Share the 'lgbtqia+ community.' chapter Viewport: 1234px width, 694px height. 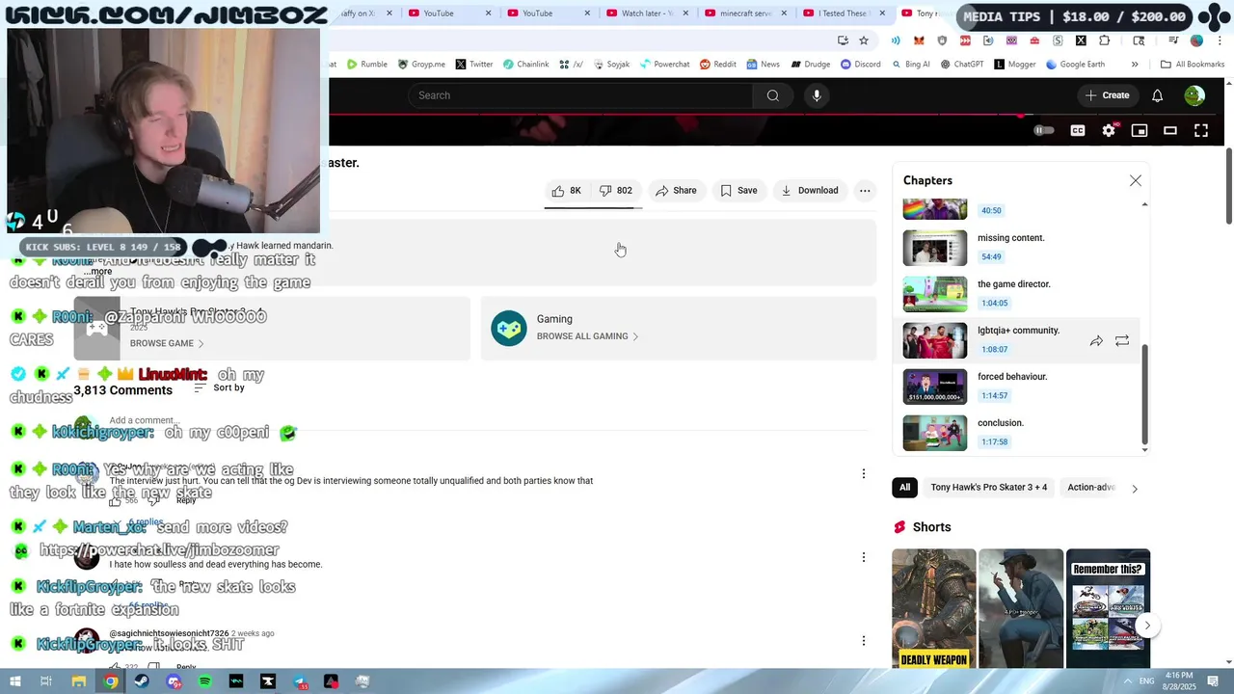[x=1096, y=341]
